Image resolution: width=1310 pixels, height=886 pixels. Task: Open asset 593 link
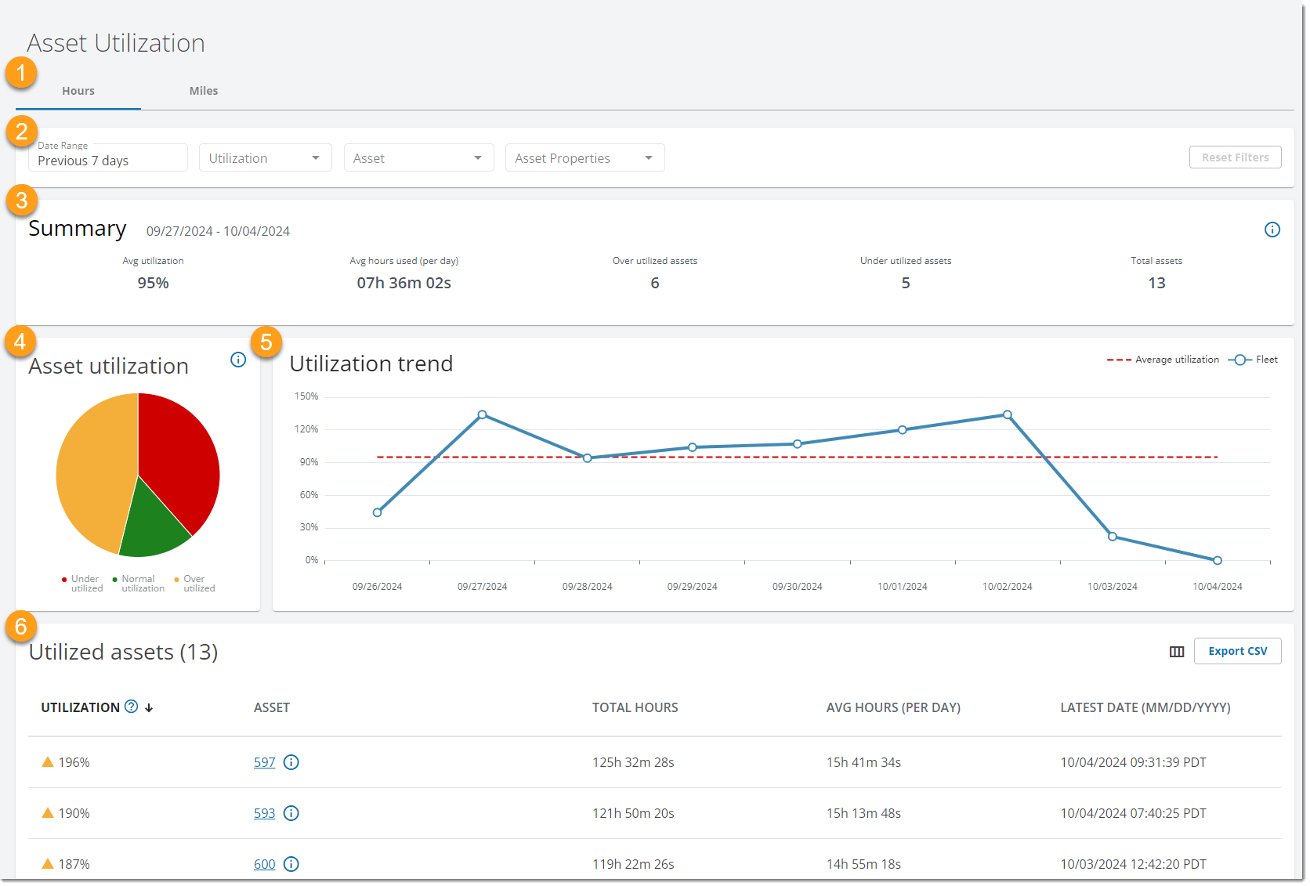tap(265, 813)
